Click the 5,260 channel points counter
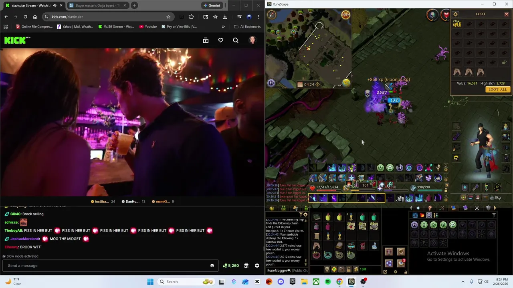 pos(231,266)
